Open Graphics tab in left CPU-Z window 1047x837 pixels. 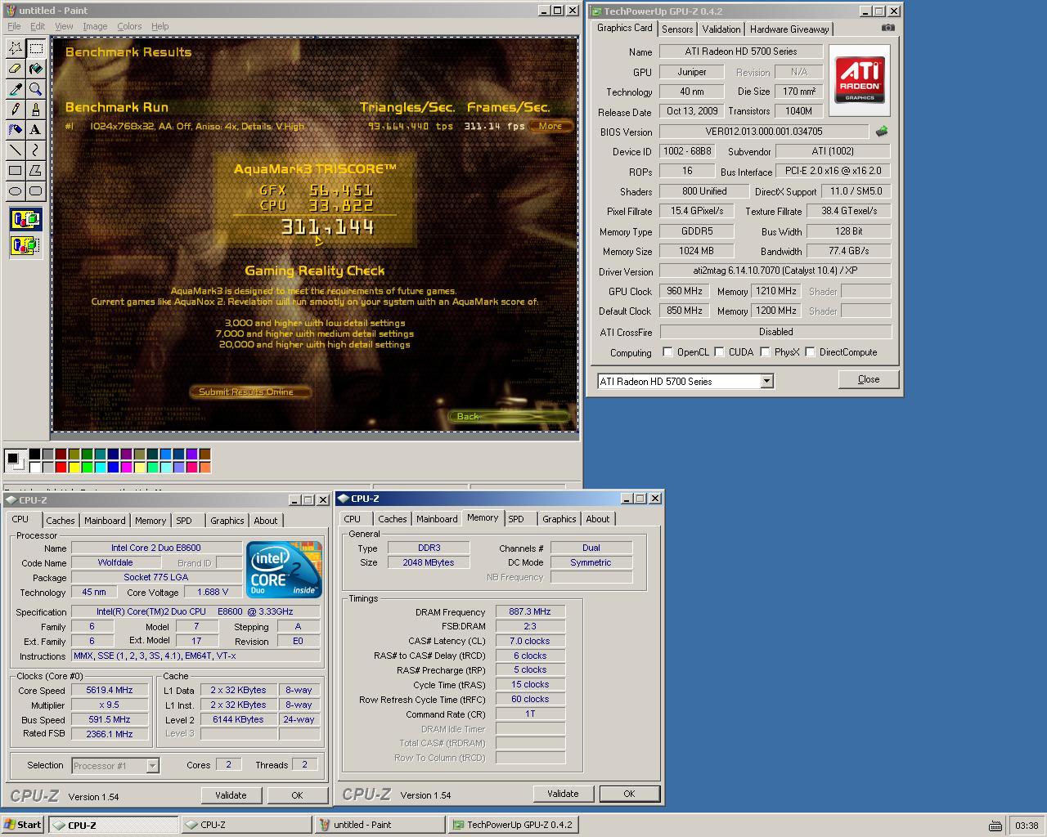[x=227, y=521]
